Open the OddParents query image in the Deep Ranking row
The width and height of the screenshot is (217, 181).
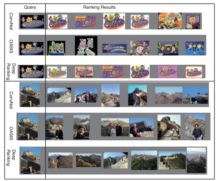tap(31, 72)
